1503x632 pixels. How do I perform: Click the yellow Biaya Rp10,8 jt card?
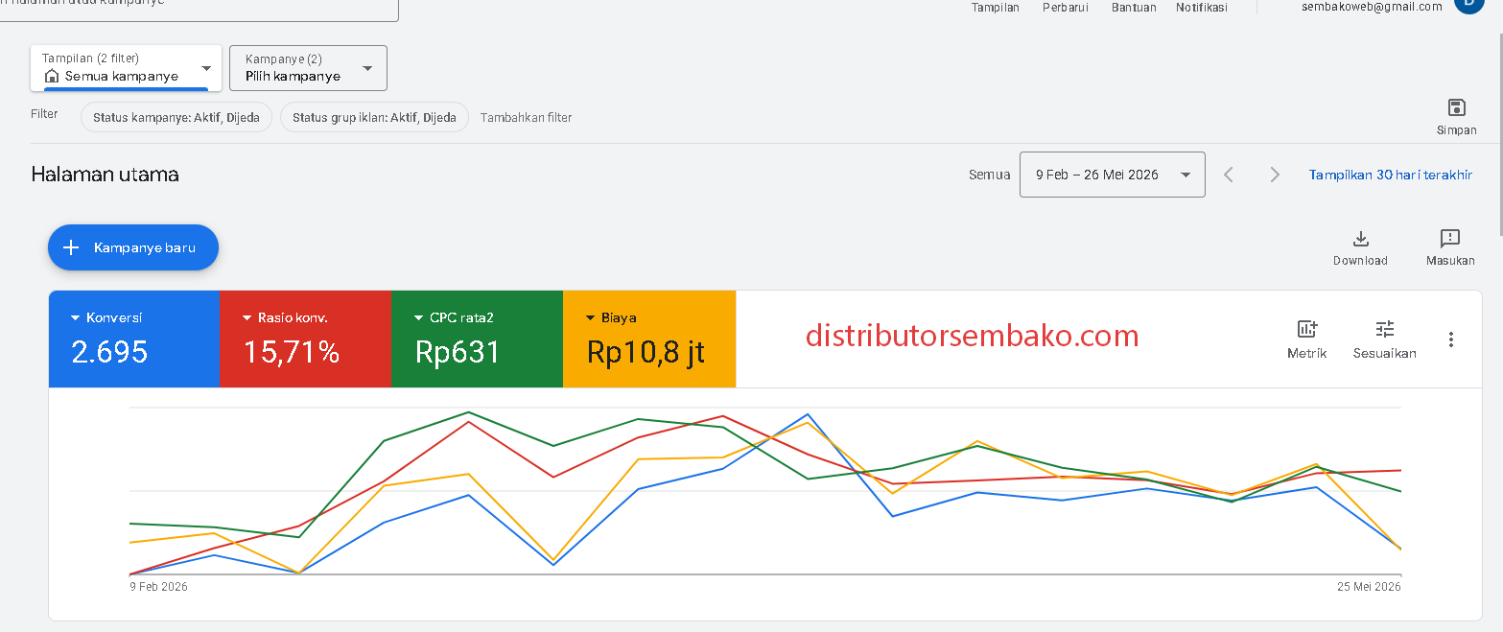point(649,339)
